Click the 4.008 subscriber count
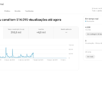The image size is (102, 102). click(88, 27)
